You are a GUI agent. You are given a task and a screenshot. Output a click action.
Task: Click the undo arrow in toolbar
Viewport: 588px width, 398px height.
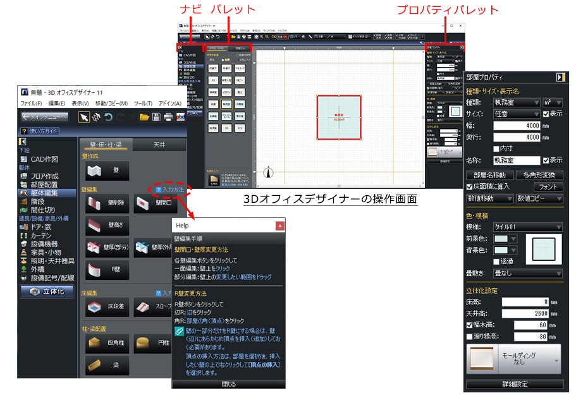coord(109,117)
